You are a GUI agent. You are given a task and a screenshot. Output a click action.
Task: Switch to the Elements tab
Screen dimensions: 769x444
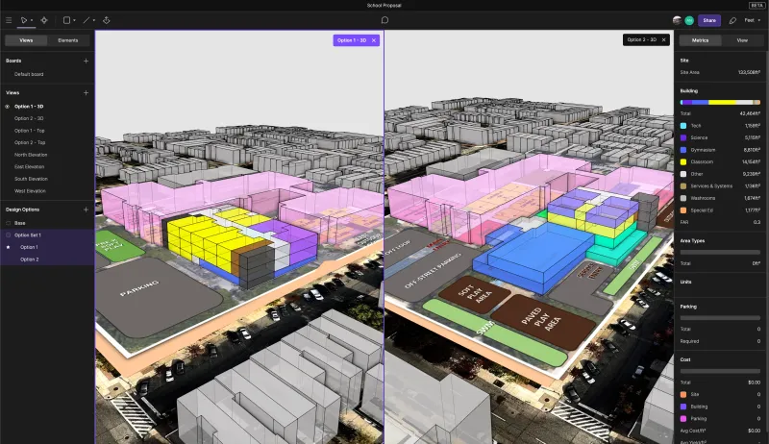[68, 40]
